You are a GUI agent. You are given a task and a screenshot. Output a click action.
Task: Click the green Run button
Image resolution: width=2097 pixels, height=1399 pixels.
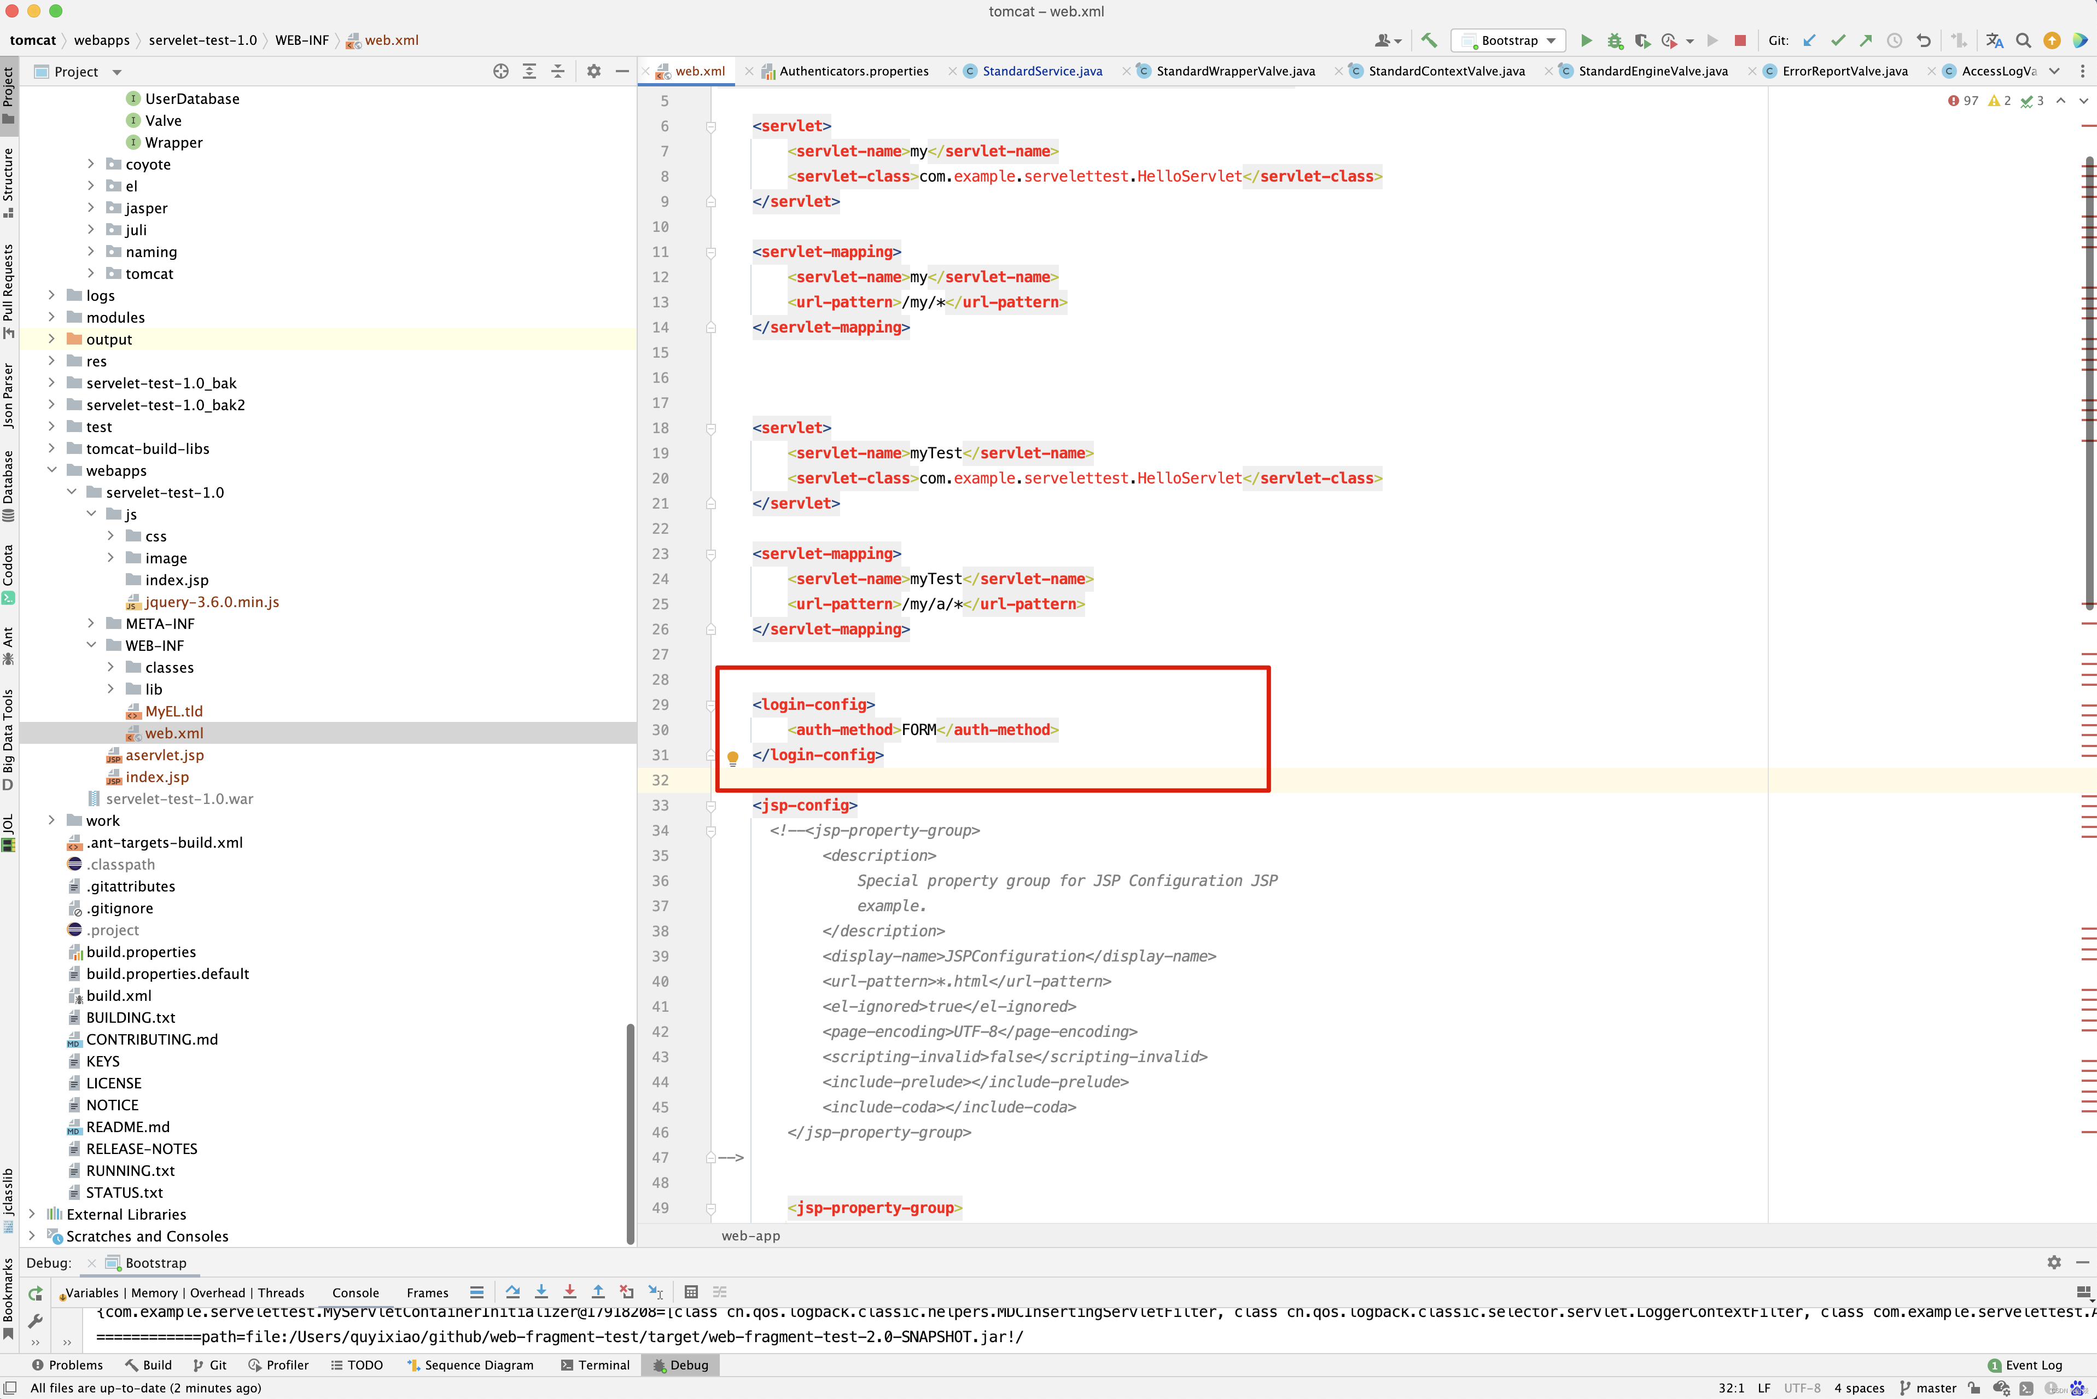click(1586, 40)
